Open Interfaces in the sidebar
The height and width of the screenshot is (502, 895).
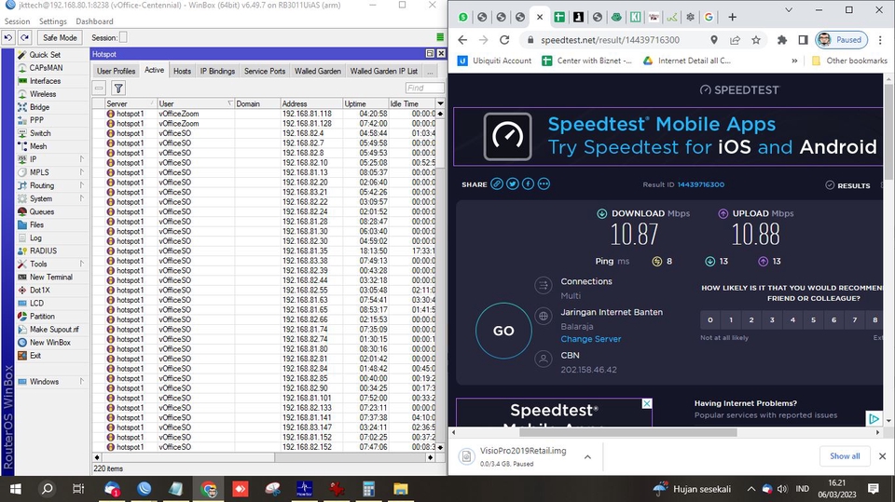[45, 81]
